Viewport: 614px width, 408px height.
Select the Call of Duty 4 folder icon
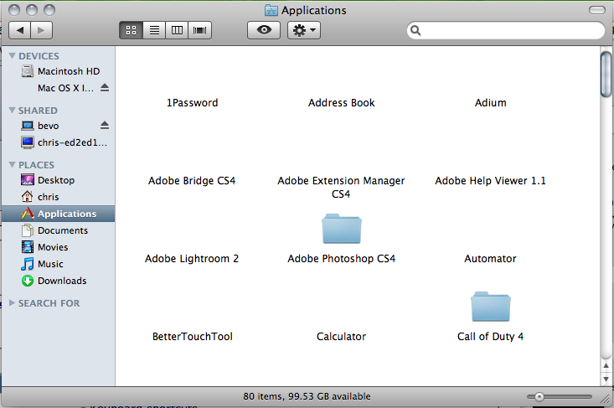click(491, 307)
